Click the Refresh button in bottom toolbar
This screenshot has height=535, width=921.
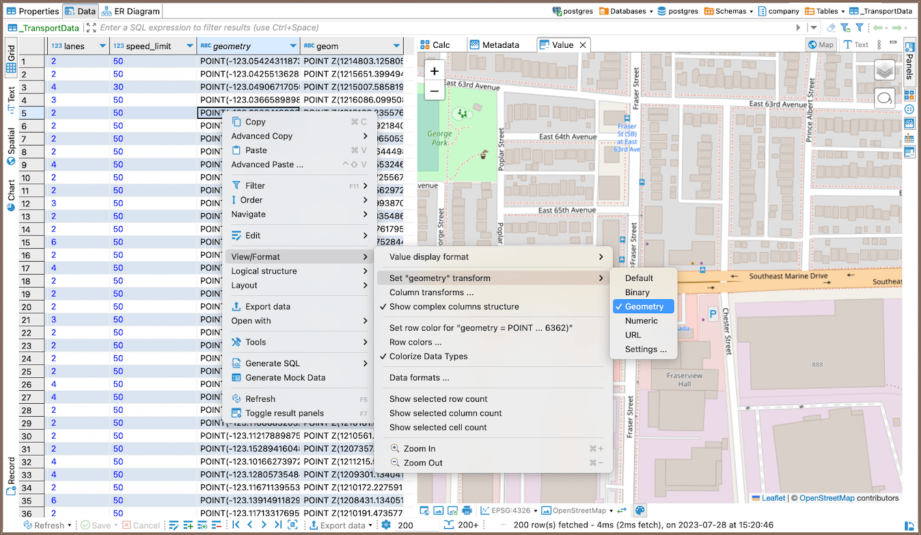click(x=43, y=525)
